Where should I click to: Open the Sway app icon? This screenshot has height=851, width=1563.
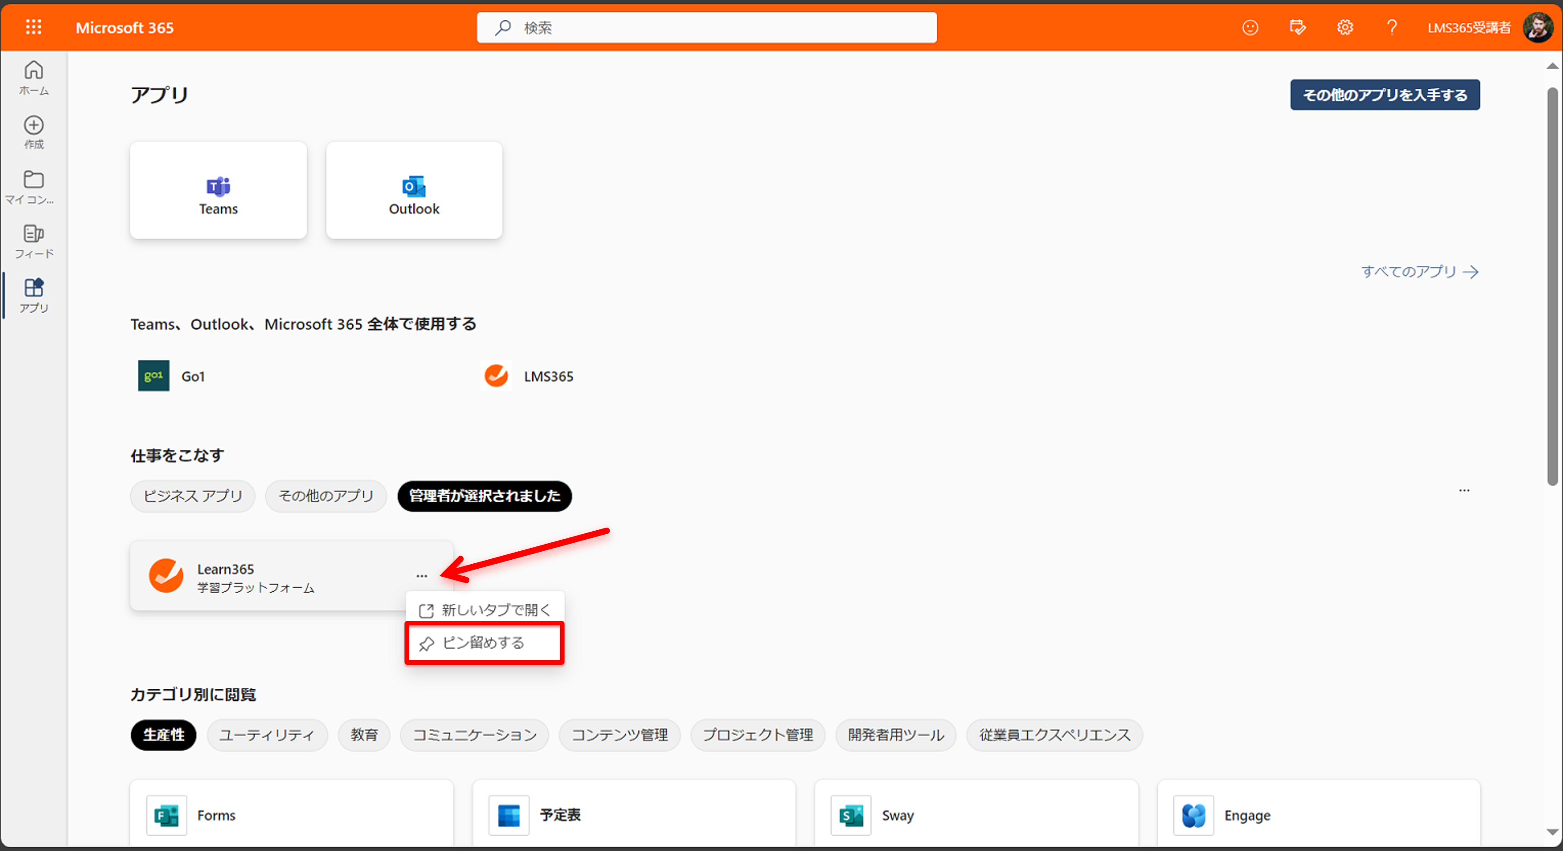[x=851, y=815]
